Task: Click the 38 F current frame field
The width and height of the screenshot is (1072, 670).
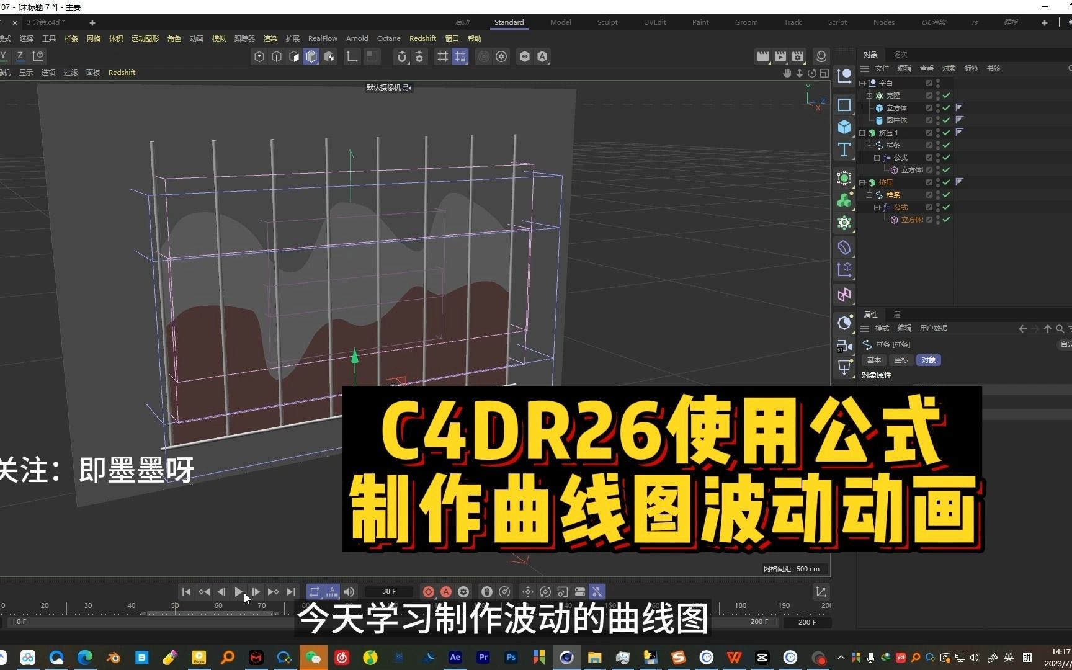Action: tap(389, 592)
